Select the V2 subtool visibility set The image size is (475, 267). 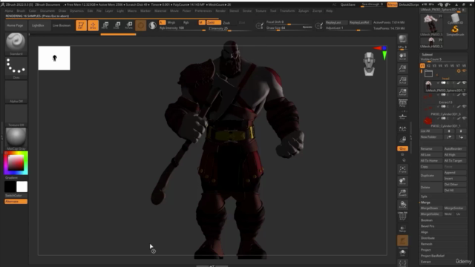click(428, 66)
